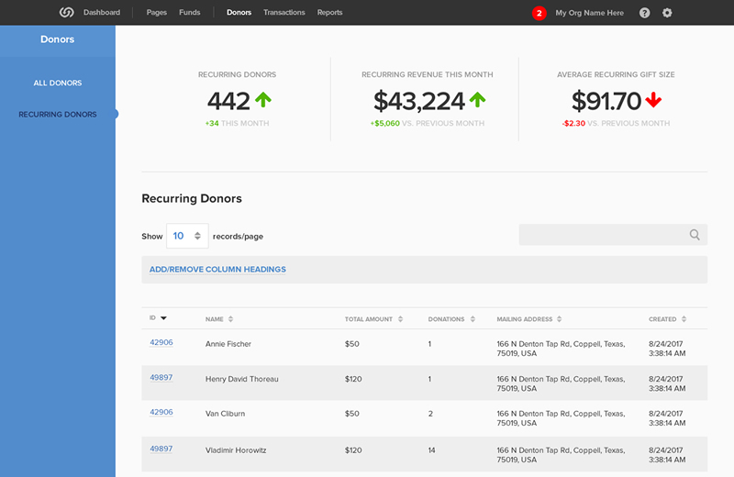
Task: Open Annie Fischer's donor ID 42906
Action: [161, 343]
